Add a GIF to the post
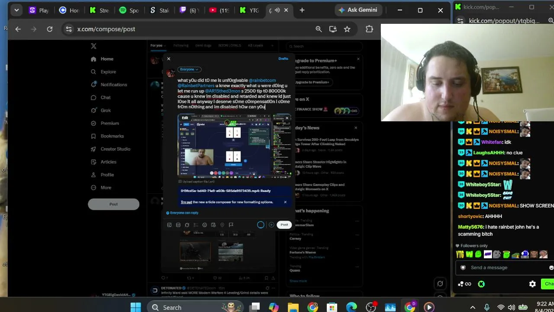Image resolution: width=554 pixels, height=312 pixels. click(x=178, y=225)
